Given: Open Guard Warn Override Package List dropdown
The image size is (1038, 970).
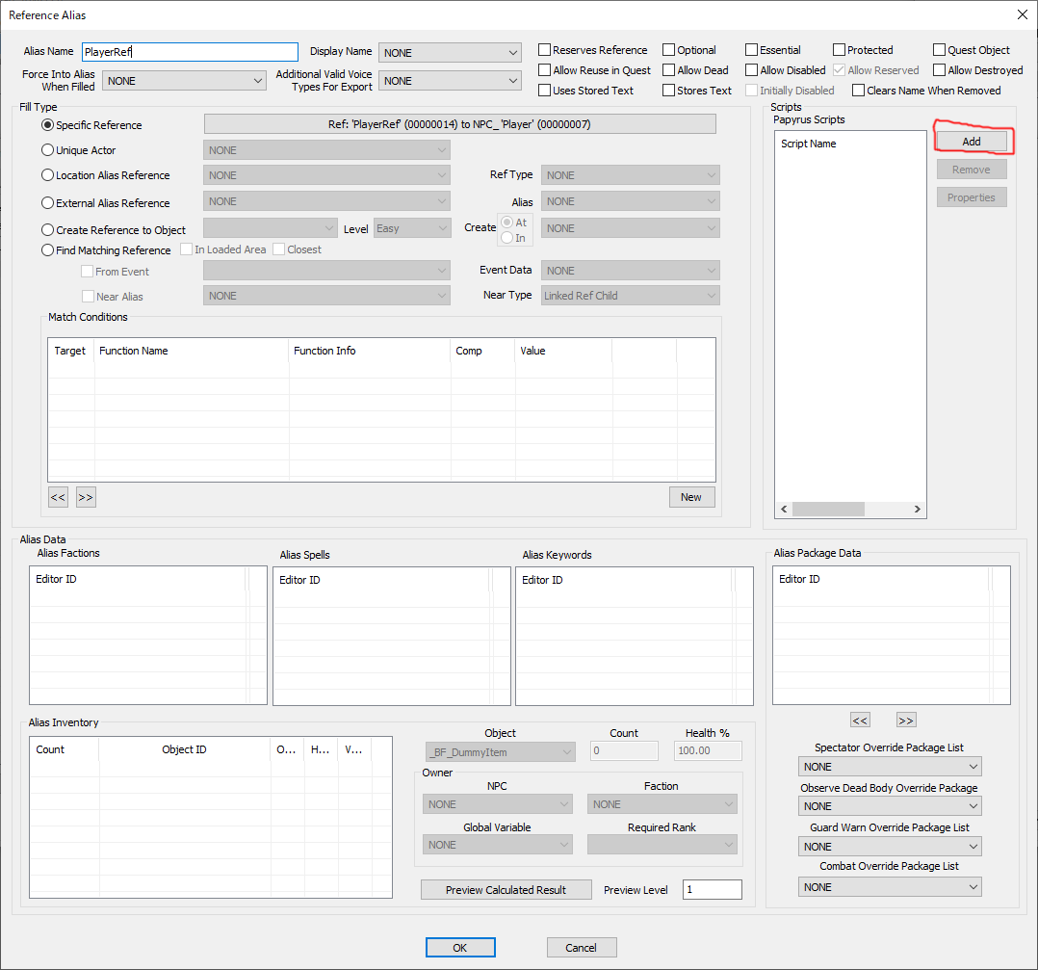Looking at the screenshot, I should point(890,847).
